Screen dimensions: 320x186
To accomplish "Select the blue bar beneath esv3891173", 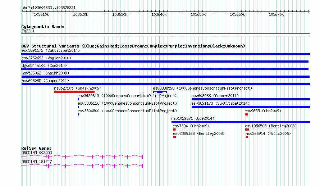I will point(251,107).
